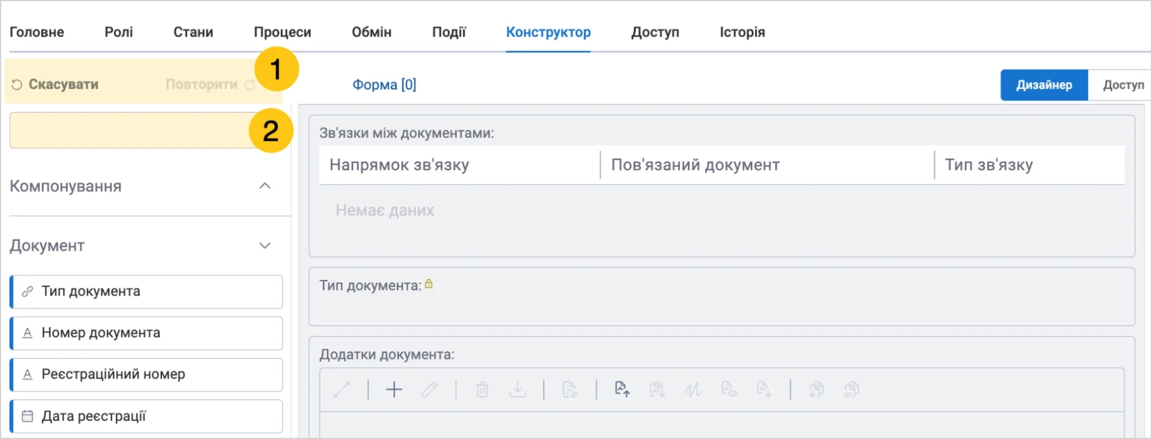This screenshot has width=1152, height=439.
Task: Click text icon of Номер документа component
Action: 27,333
